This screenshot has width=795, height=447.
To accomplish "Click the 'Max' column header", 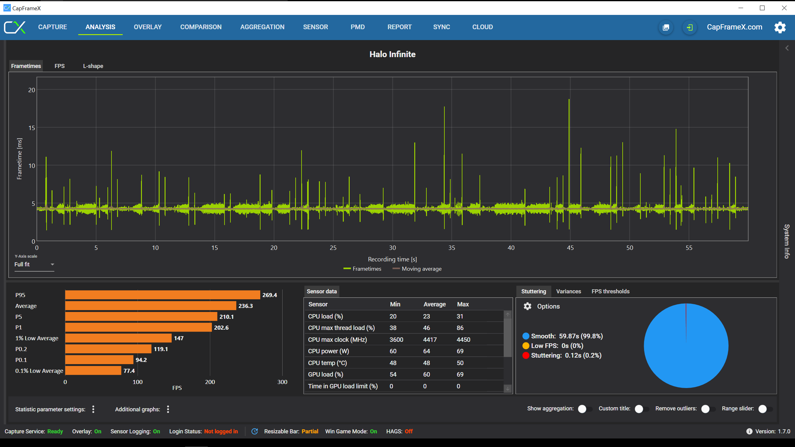I will point(463,304).
